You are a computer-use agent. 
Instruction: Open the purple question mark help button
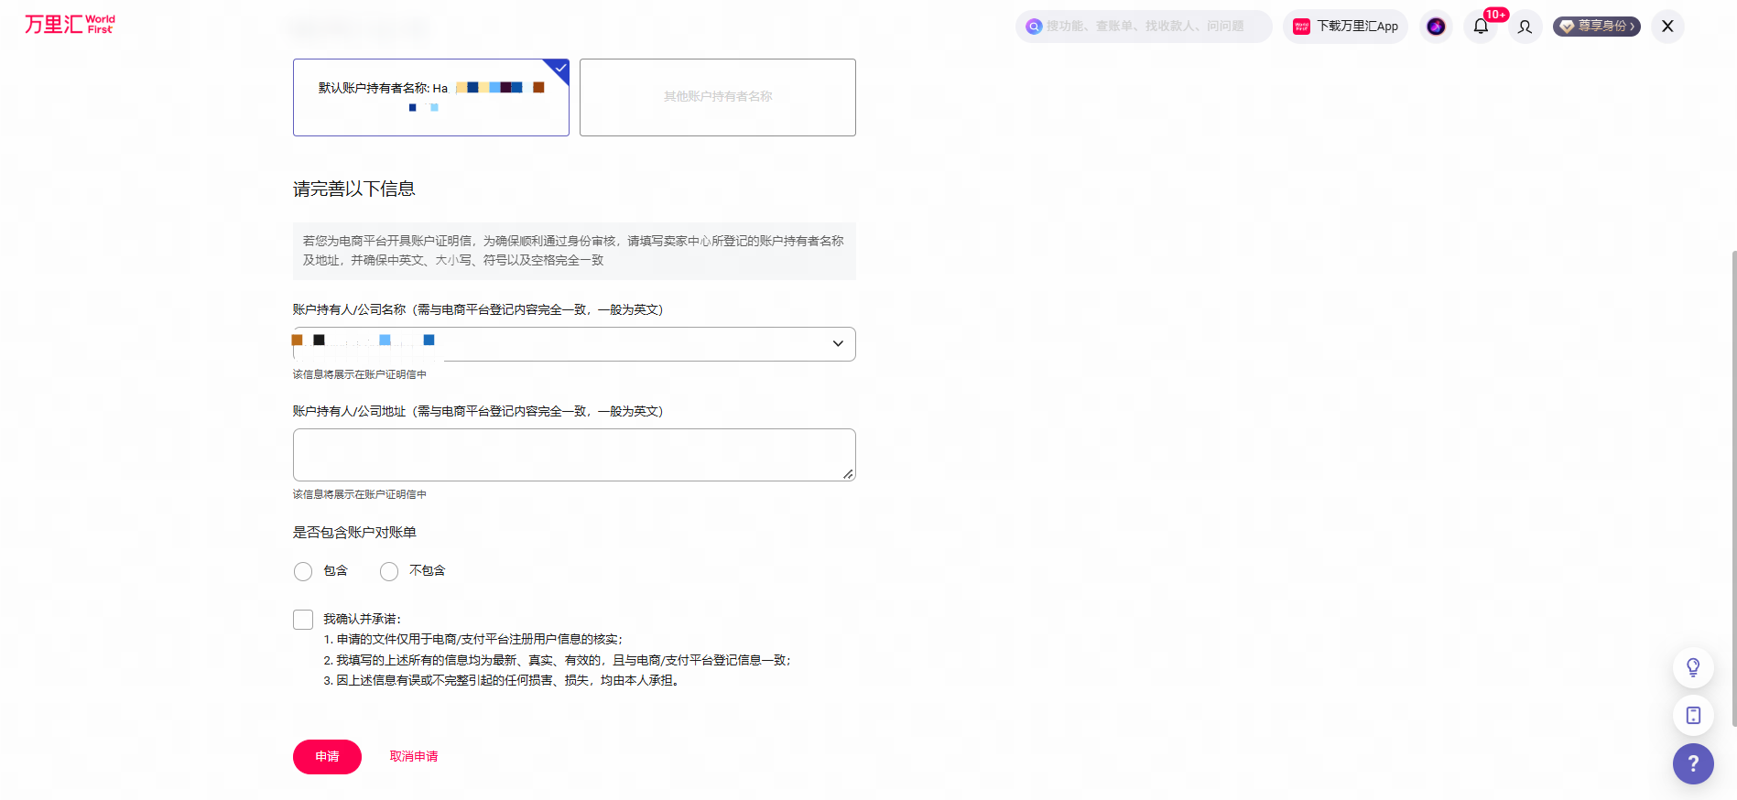tap(1693, 763)
